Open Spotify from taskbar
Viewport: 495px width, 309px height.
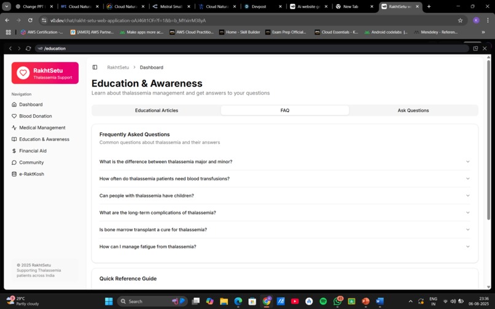click(x=323, y=302)
